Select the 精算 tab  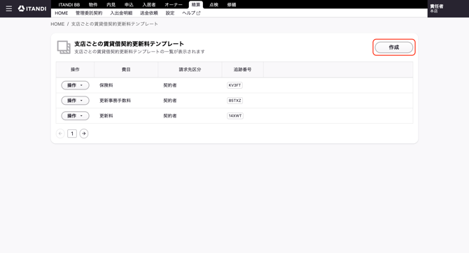click(x=196, y=5)
